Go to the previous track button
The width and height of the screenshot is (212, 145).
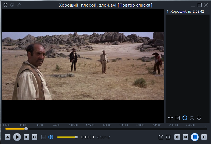click(x=185, y=137)
